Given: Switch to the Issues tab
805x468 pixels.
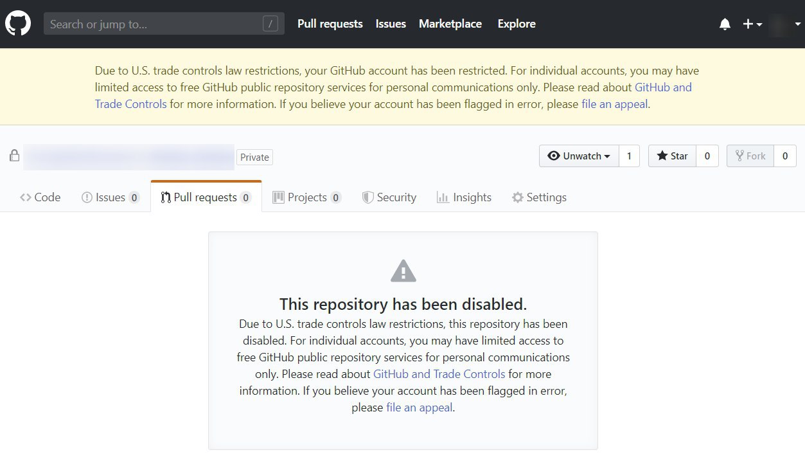Looking at the screenshot, I should pyautogui.click(x=111, y=197).
